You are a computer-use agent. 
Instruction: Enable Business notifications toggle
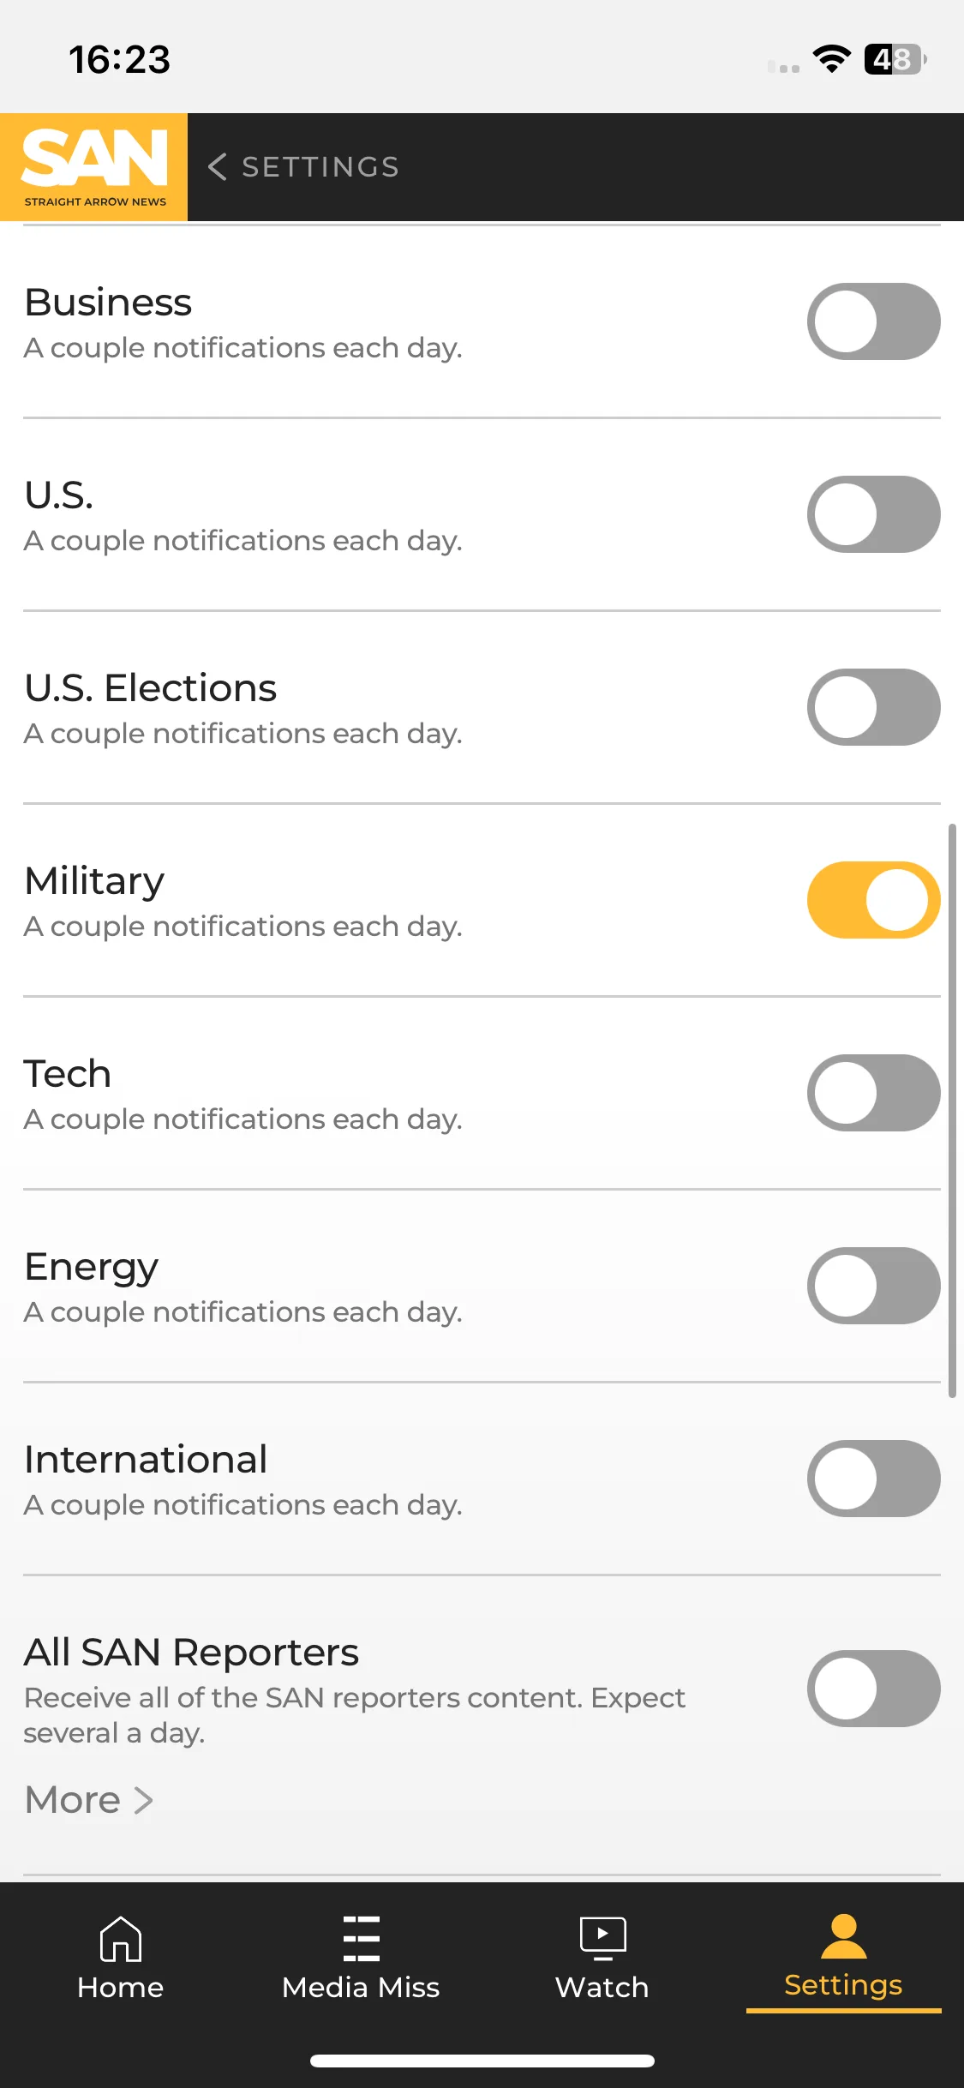(874, 321)
